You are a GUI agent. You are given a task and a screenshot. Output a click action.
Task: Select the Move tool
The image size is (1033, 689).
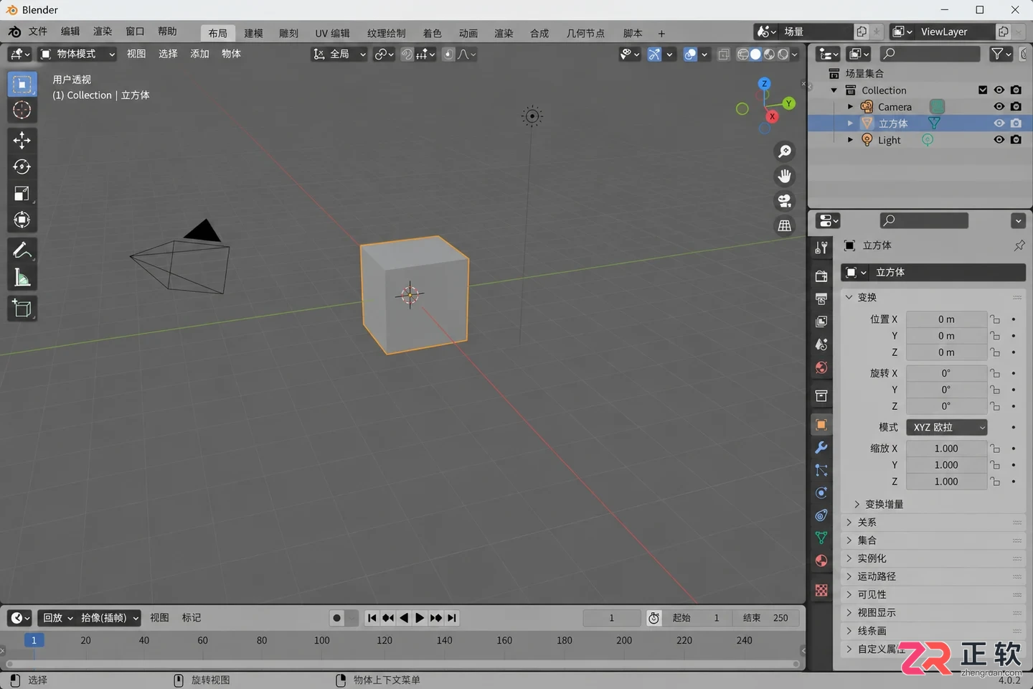tap(22, 140)
